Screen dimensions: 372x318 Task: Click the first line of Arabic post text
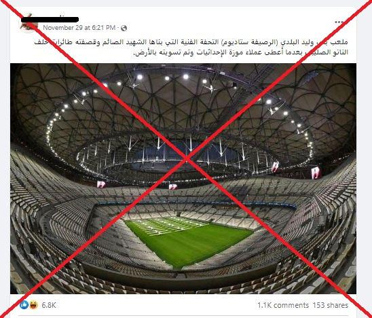[x=191, y=42]
